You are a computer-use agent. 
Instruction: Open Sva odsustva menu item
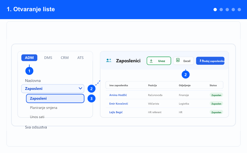36,127
